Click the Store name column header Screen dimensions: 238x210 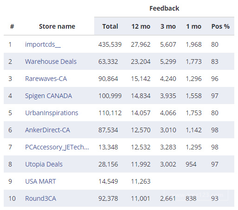tap(57, 26)
